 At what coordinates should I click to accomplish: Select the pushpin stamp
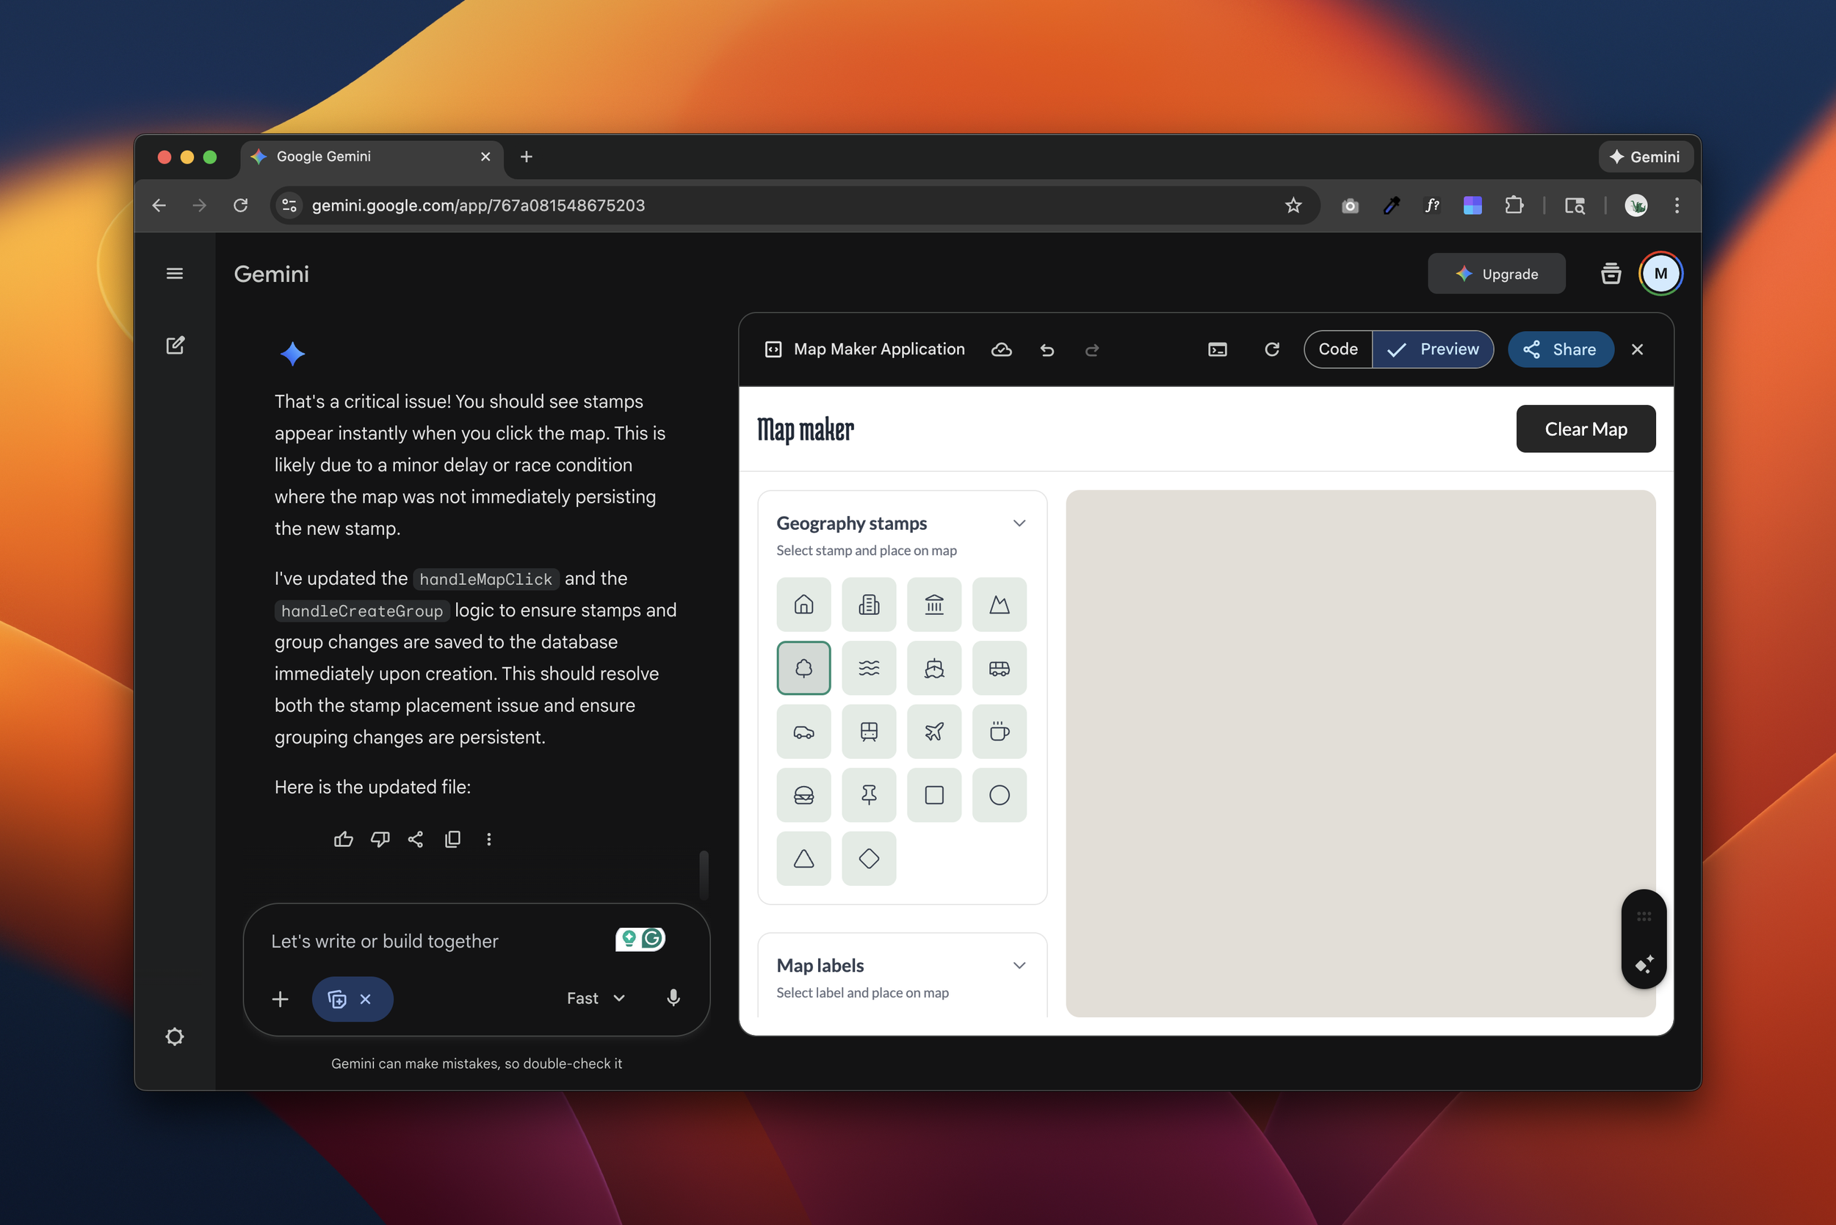[868, 795]
